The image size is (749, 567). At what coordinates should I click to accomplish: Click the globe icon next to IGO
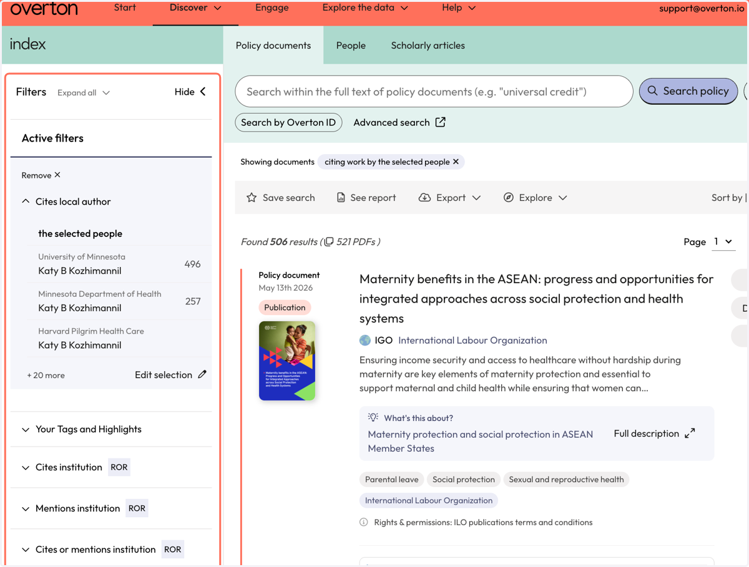click(x=365, y=340)
